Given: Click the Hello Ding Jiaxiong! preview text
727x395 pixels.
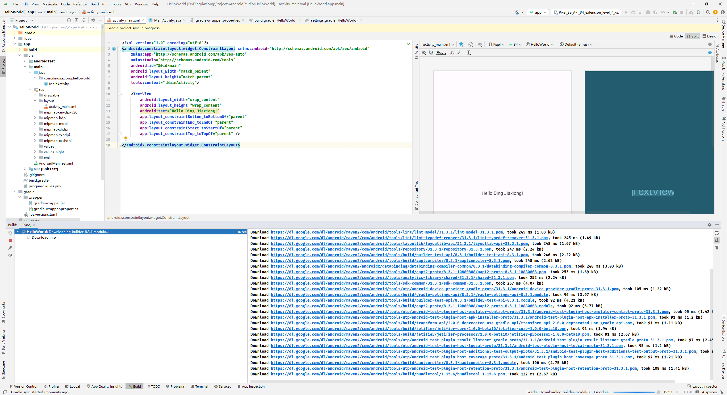Looking at the screenshot, I should [x=502, y=193].
